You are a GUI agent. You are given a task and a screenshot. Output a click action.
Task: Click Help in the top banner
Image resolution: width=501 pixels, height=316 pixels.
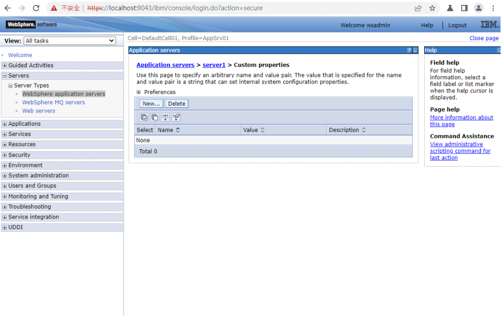point(427,25)
